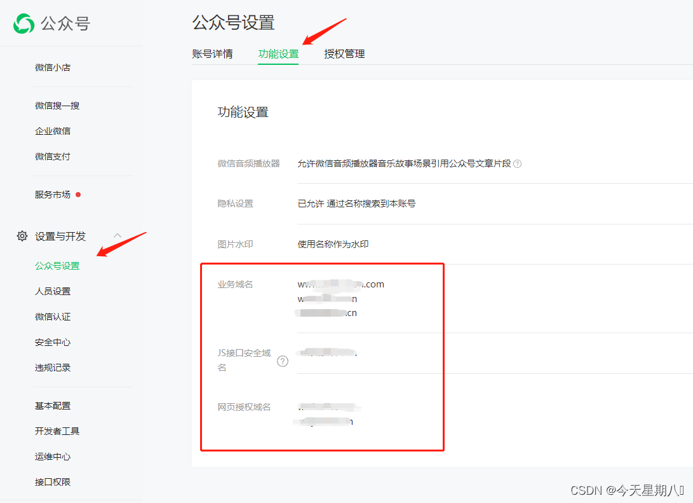
Task: Click the 公众号 title text next to the logo
Action: click(65, 24)
